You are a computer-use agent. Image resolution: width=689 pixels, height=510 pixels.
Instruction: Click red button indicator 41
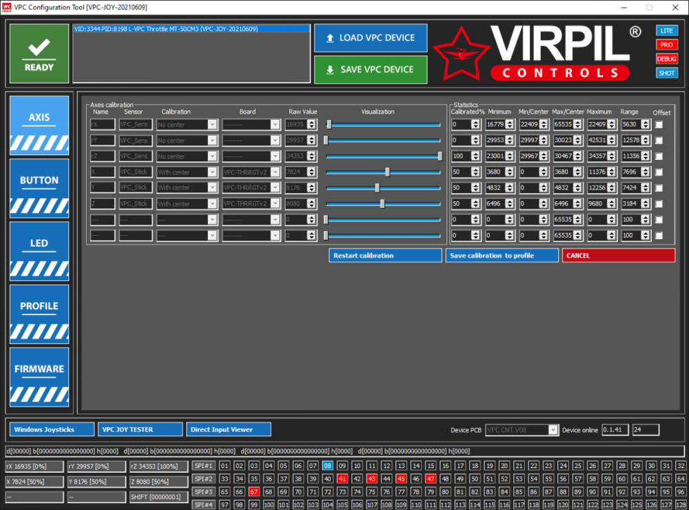point(342,479)
